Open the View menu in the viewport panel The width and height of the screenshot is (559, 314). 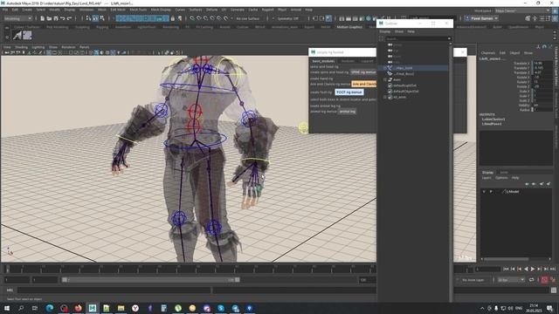point(7,47)
